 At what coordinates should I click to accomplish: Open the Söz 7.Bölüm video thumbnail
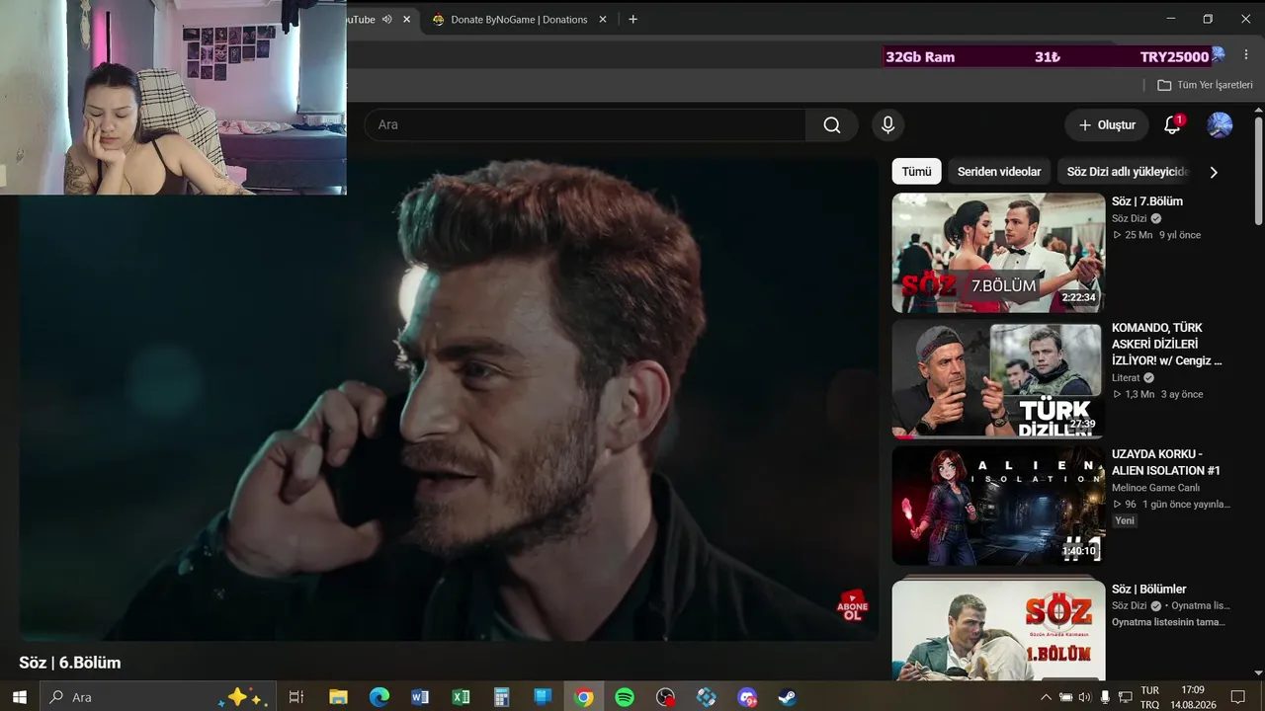pyautogui.click(x=998, y=253)
